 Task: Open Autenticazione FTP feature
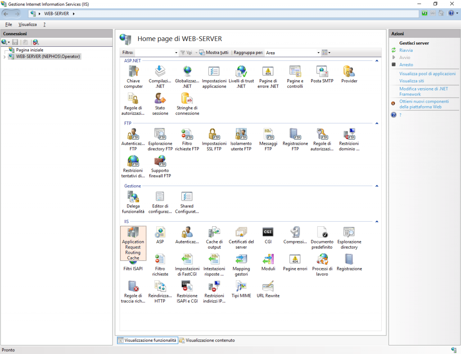pos(133,139)
